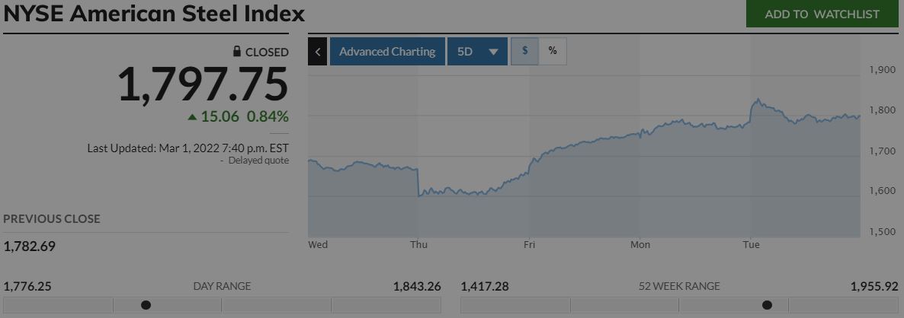The width and height of the screenshot is (904, 318).
Task: Open Advanced Charting
Action: pos(387,52)
